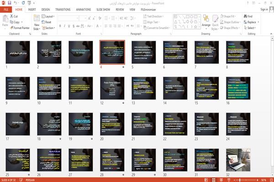Image resolution: width=274 pixels, height=182 pixels.
Task: Open the FILE tab
Action: tap(6, 10)
